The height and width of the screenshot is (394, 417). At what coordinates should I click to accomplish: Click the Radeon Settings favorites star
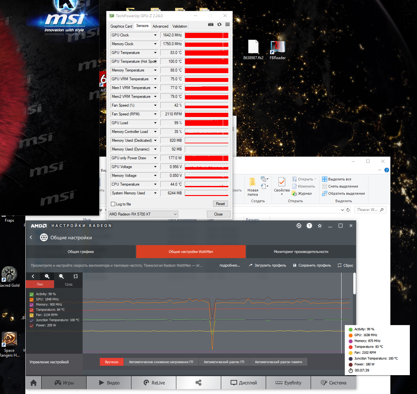(x=320, y=226)
